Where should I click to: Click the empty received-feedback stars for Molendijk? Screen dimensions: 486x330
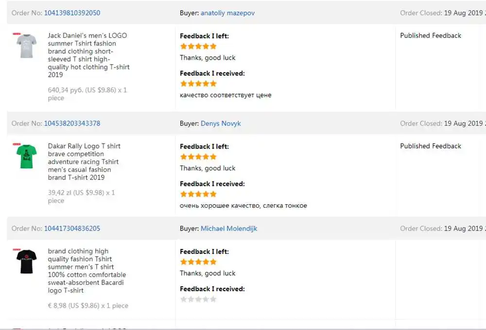[198, 299]
